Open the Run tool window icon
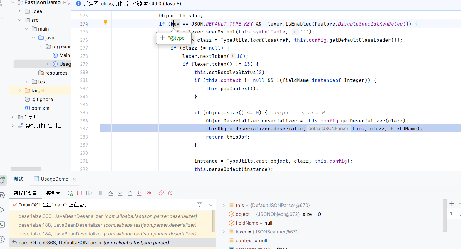This screenshot has width=461, height=249. tap(2, 210)
